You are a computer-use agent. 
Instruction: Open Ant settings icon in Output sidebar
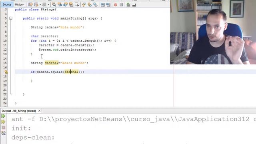[x=4, y=133]
